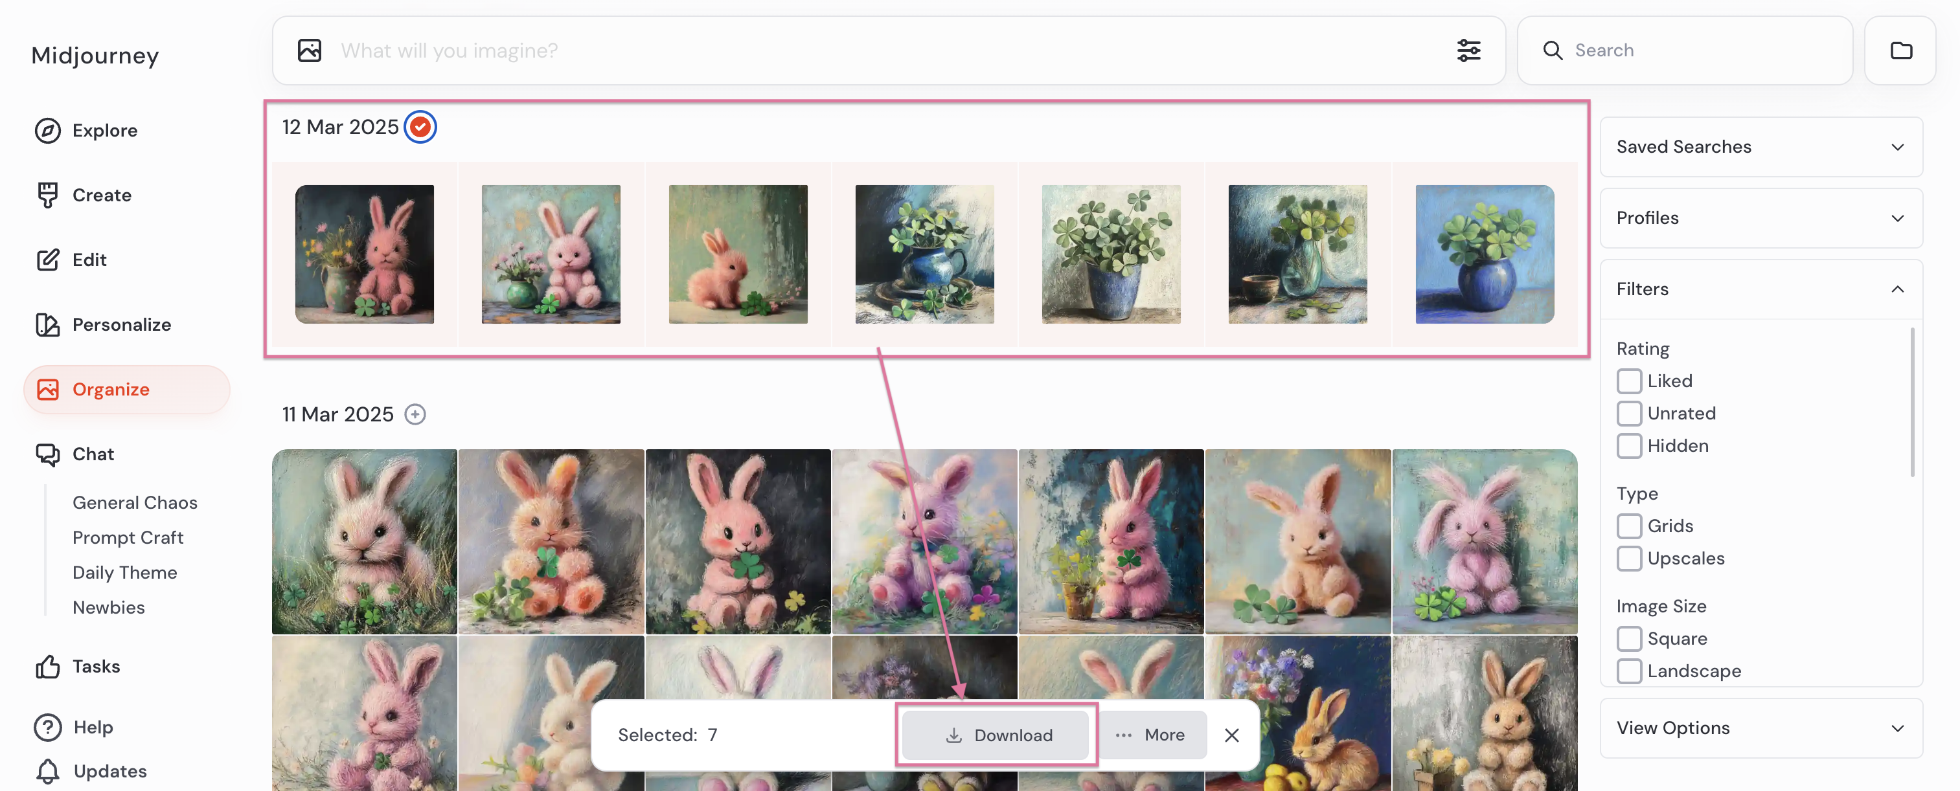The height and width of the screenshot is (791, 1960).
Task: Close the selection bar with X
Action: [x=1232, y=735]
